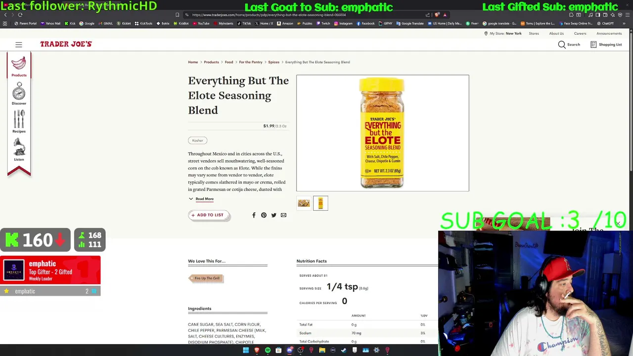The width and height of the screenshot is (633, 356).
Task: Click the address bar URL
Action: tap(269, 15)
